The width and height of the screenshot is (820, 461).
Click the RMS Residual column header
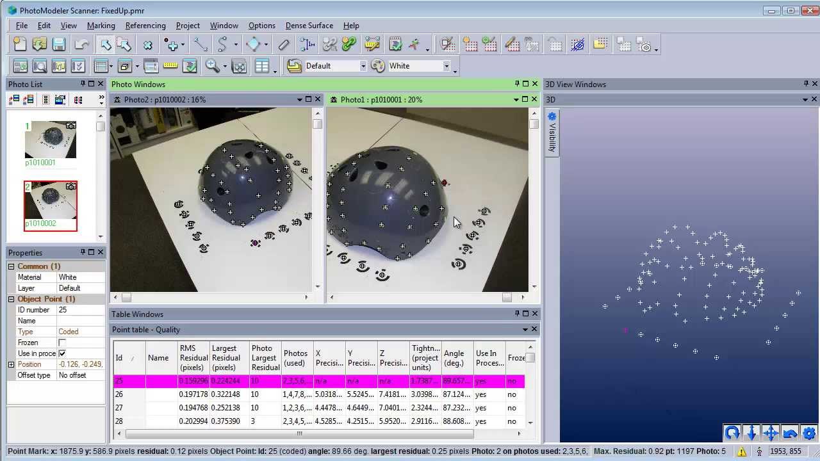(x=193, y=358)
